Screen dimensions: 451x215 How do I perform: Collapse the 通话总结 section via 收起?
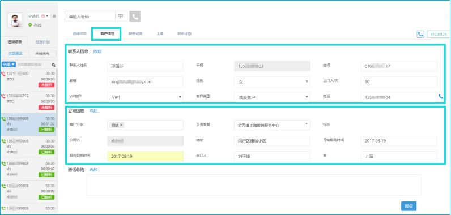[x=93, y=170]
